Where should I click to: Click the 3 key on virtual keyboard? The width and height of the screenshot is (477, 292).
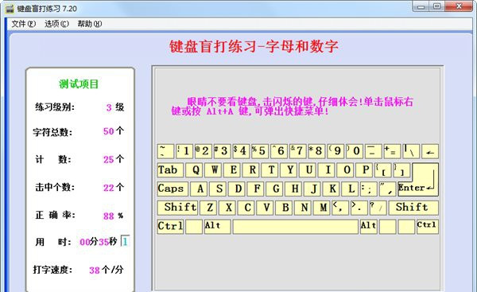point(222,151)
